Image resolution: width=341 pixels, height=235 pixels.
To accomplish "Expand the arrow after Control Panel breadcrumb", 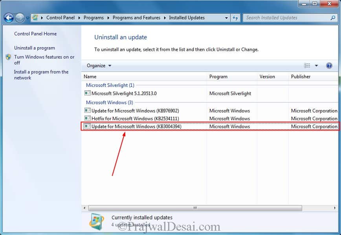I will 79,18.
